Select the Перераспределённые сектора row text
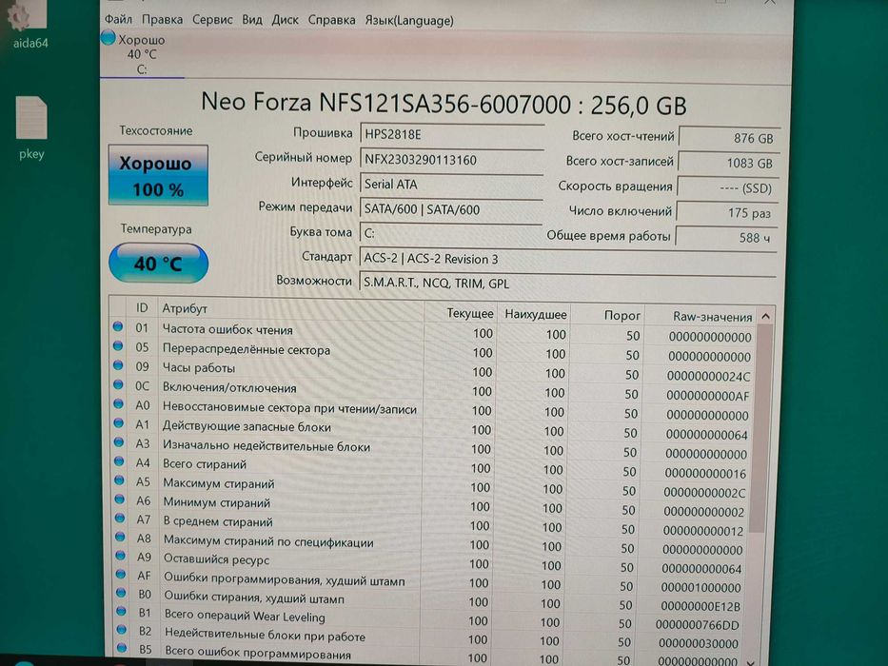Image resolution: width=888 pixels, height=666 pixels. tap(247, 349)
